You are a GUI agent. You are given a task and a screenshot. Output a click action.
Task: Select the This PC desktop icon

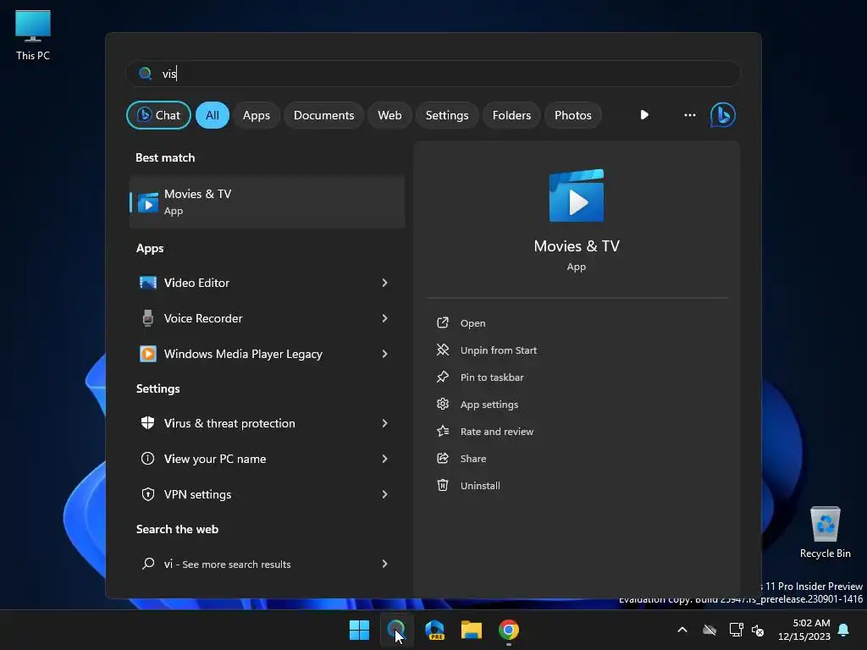[x=33, y=35]
